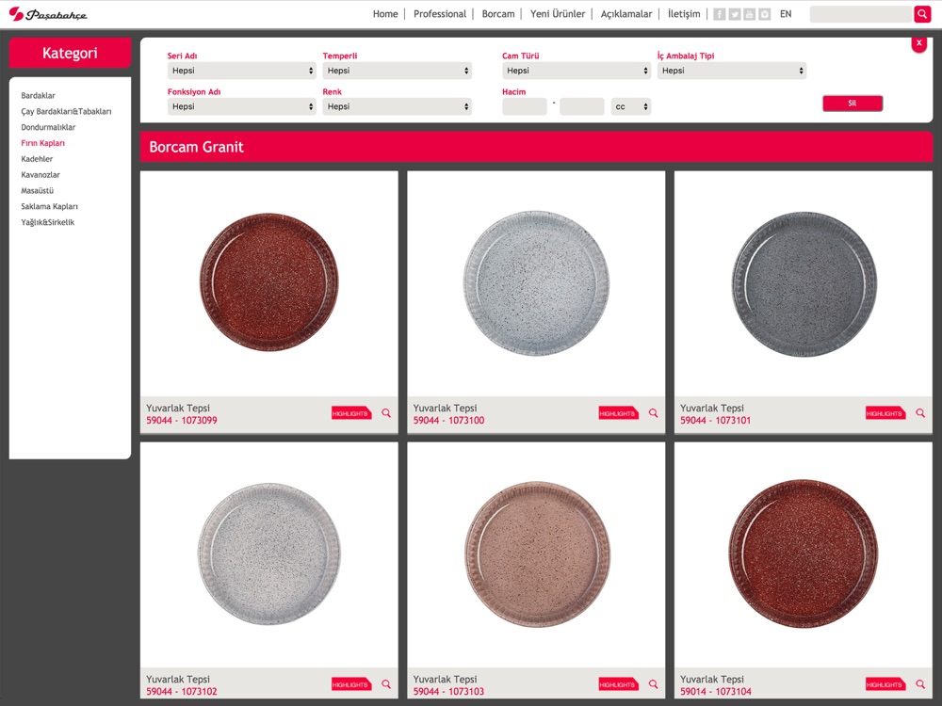The width and height of the screenshot is (942, 706).
Task: Click product code 59044 - 1073099
Action: 182,420
